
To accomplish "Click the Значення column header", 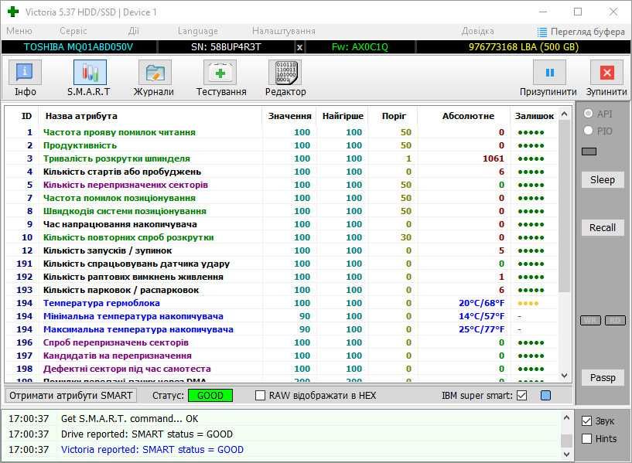I will [x=289, y=116].
